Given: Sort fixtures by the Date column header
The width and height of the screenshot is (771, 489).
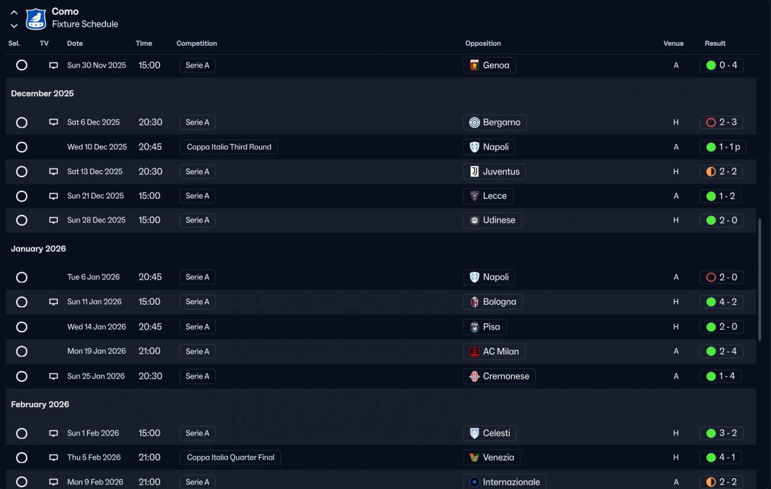Looking at the screenshot, I should point(75,43).
